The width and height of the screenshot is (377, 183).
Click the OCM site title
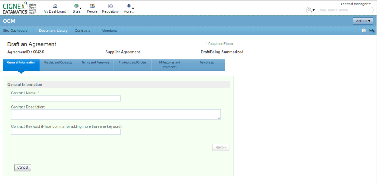pyautogui.click(x=9, y=21)
